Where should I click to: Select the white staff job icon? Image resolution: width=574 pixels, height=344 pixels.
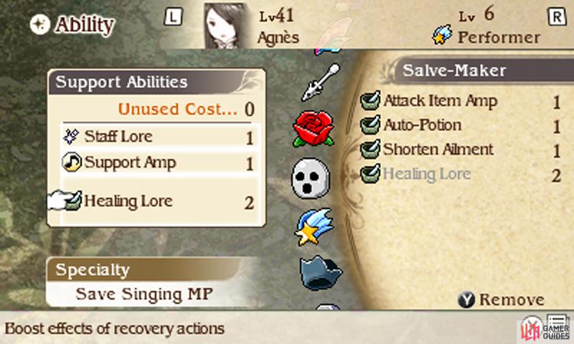(x=321, y=82)
